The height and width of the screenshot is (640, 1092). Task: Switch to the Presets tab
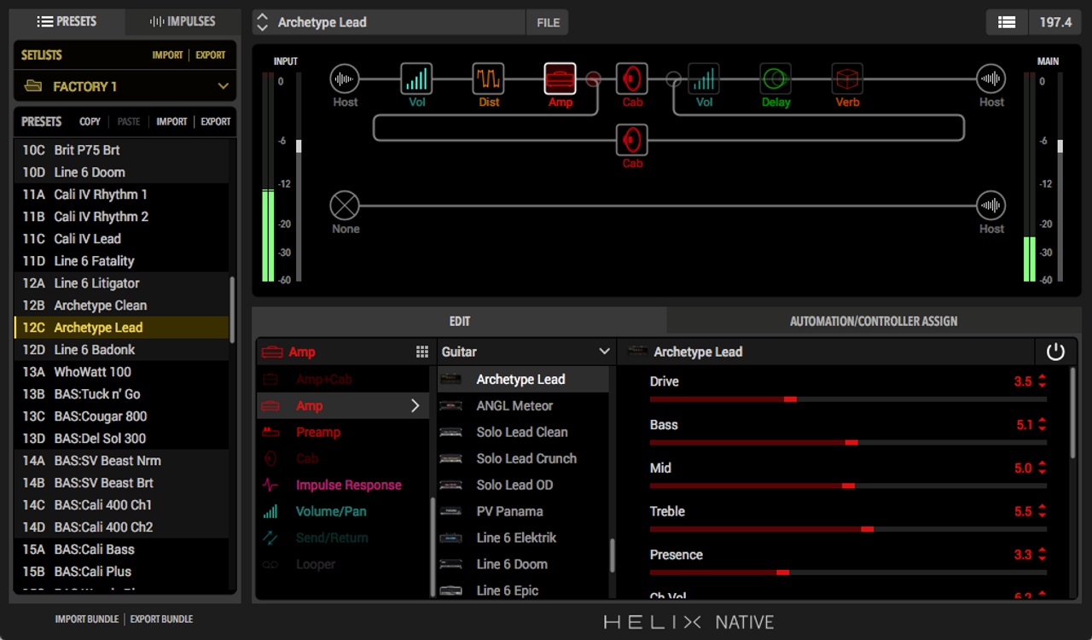coord(67,21)
